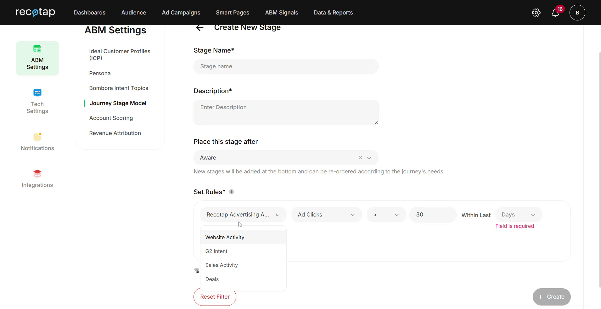The height and width of the screenshot is (309, 601).
Task: Open Notifications from the sidebar
Action: (37, 141)
